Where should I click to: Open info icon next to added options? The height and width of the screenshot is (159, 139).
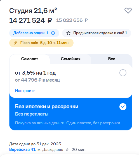tap(53, 33)
